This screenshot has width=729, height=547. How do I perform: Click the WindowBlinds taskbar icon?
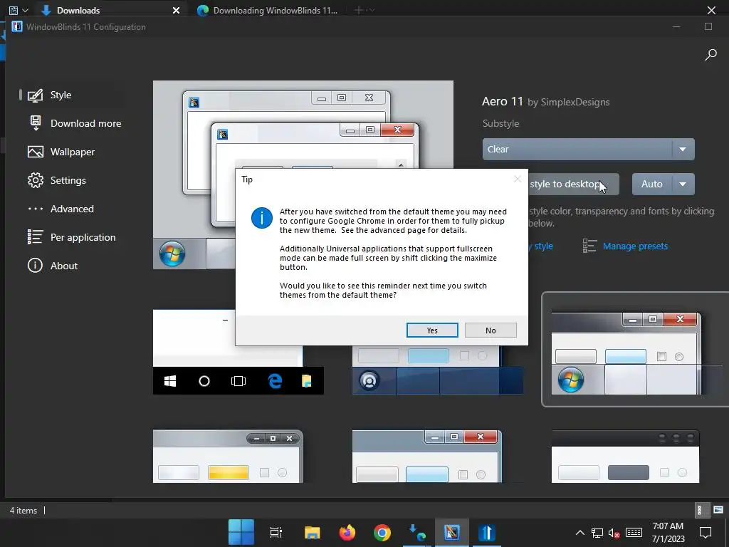tap(451, 532)
